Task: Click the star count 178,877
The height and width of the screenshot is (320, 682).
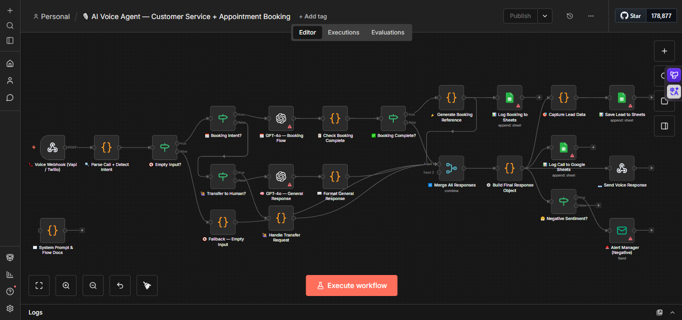Action: pyautogui.click(x=661, y=16)
